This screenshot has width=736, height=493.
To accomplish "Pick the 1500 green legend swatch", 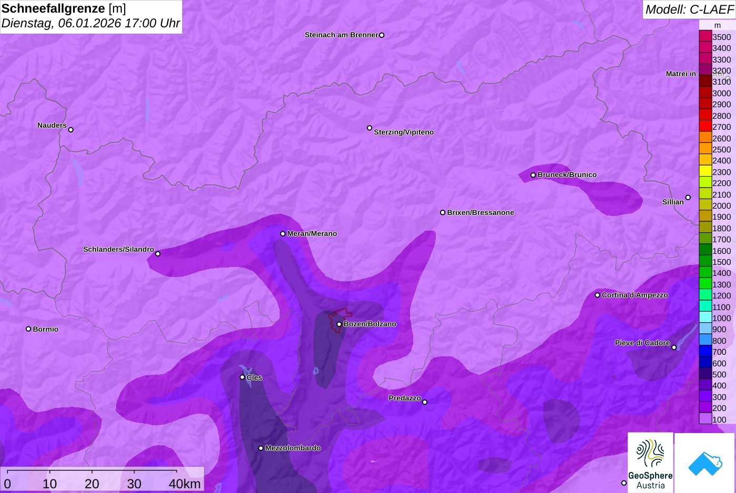I will tap(706, 262).
